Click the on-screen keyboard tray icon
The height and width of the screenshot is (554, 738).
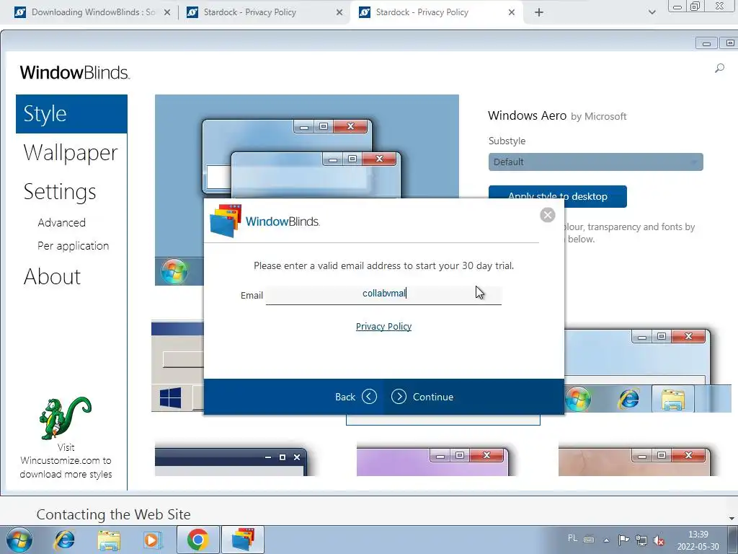[x=589, y=540]
